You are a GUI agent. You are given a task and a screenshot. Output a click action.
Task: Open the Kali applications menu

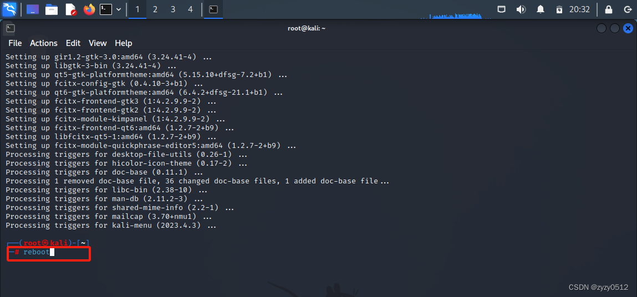coord(9,9)
